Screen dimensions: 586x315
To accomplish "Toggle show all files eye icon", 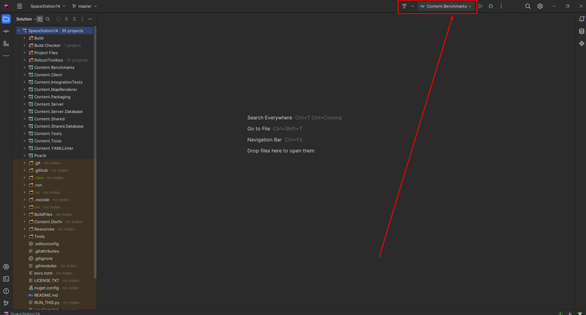I will click(x=40, y=19).
